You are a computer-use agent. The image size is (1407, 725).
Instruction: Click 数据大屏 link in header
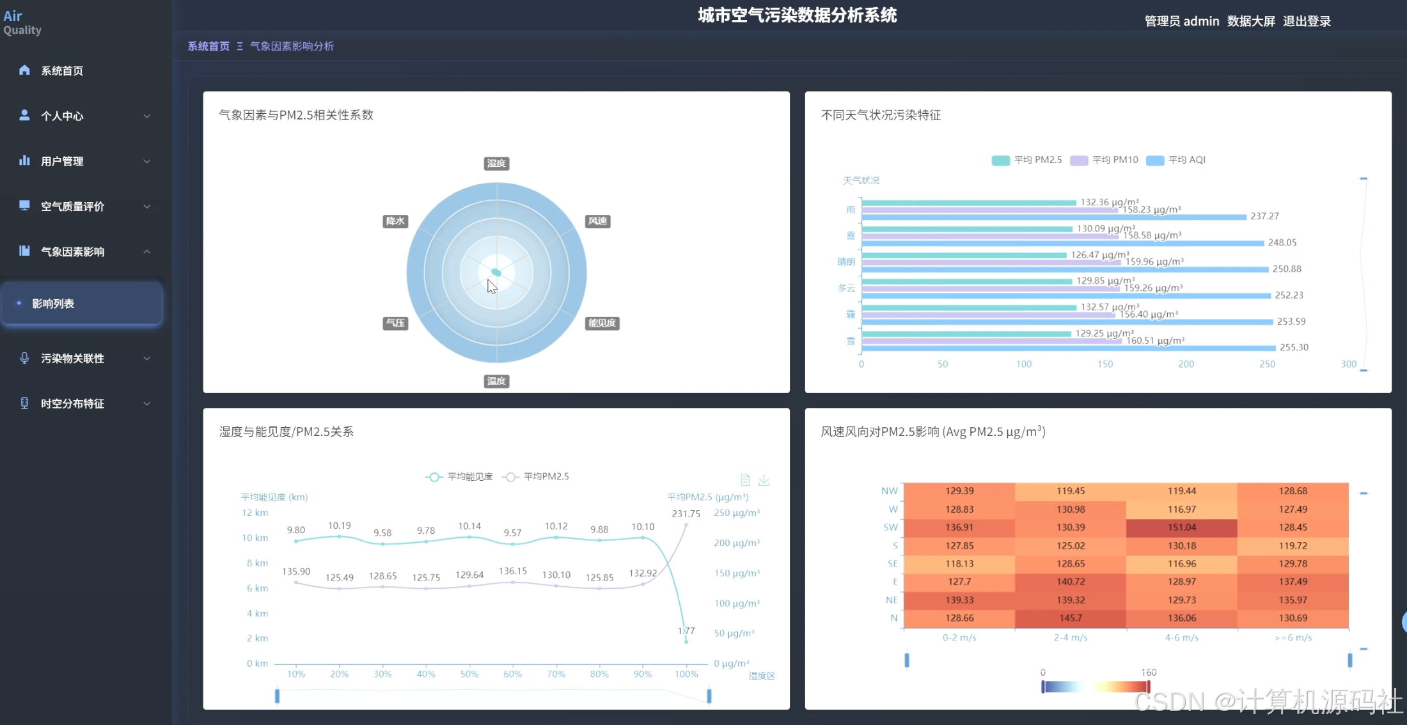click(1251, 21)
